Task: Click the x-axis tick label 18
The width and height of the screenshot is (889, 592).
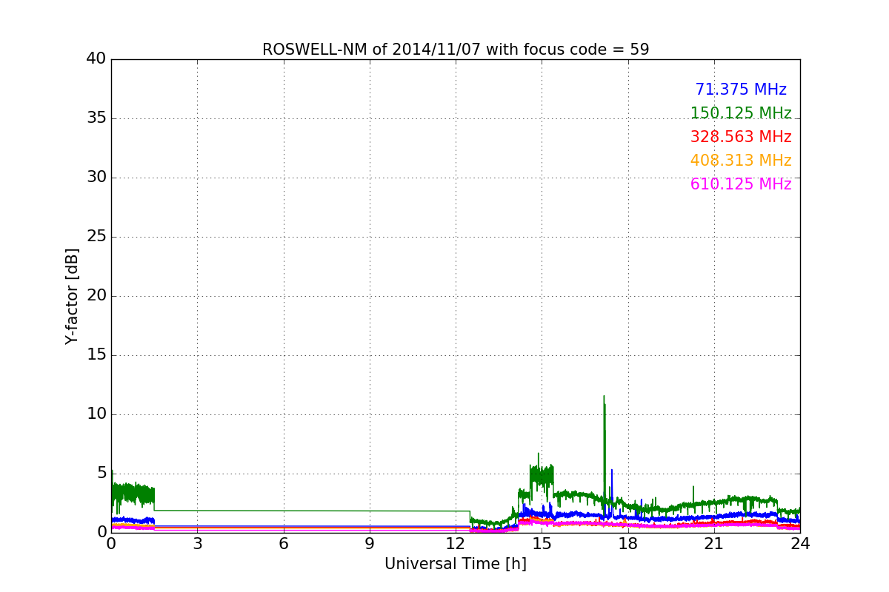Action: coord(627,544)
